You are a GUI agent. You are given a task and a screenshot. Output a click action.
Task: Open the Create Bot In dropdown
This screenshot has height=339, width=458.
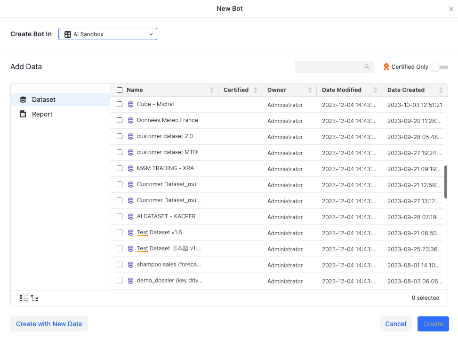[x=108, y=34]
